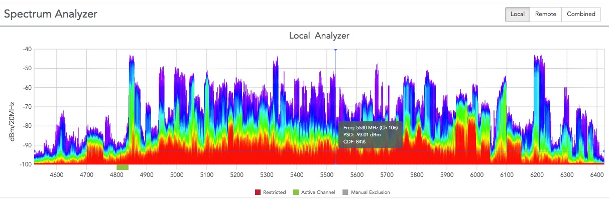Image resolution: width=609 pixels, height=201 pixels.
Task: Switch to the Remote analyzer view
Action: (545, 14)
